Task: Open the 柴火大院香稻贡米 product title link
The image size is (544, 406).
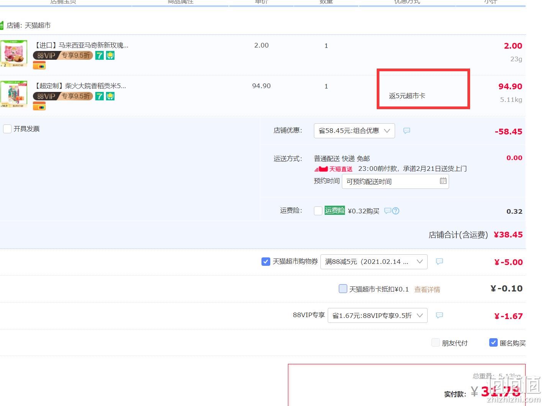Action: point(80,86)
